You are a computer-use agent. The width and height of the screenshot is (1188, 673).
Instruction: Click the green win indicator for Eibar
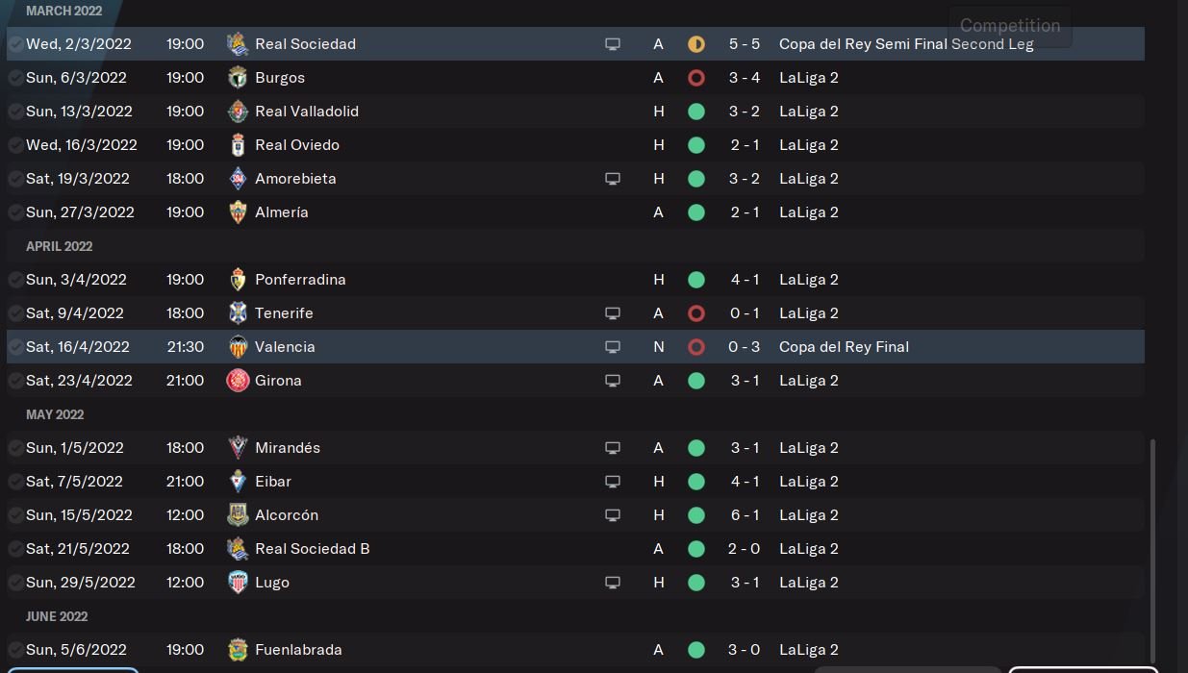[696, 482]
